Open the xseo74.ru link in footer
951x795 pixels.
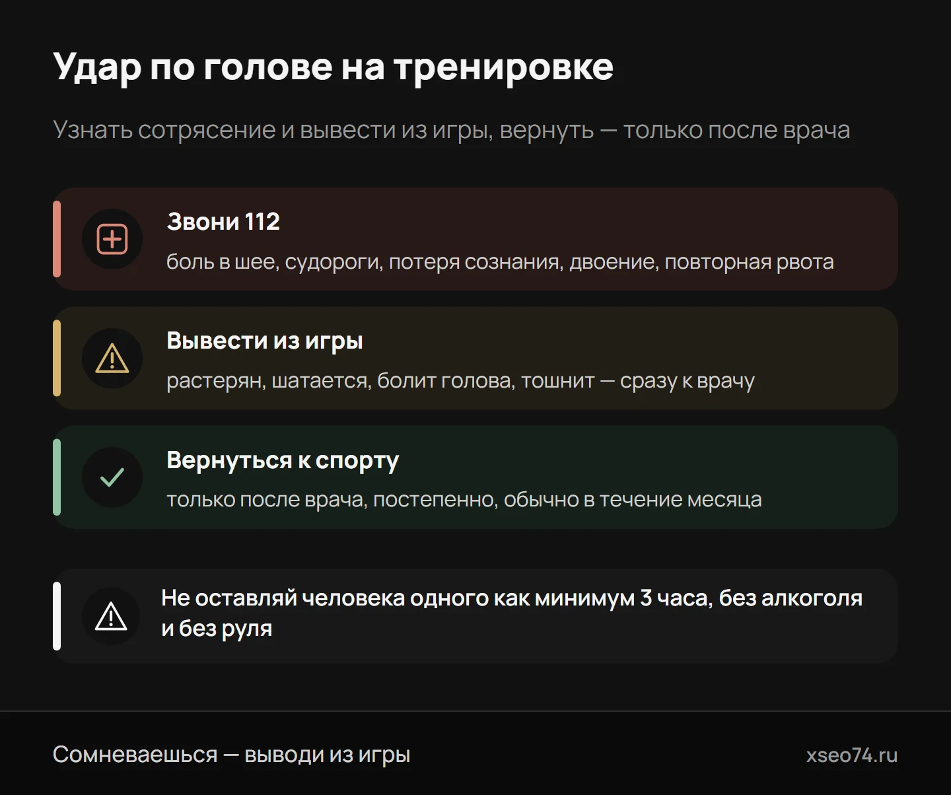(x=852, y=755)
